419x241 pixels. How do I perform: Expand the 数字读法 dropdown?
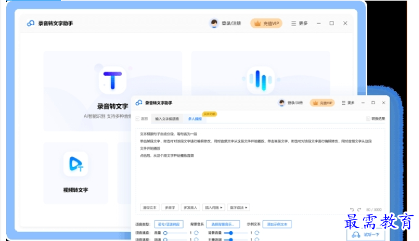[x=238, y=207]
